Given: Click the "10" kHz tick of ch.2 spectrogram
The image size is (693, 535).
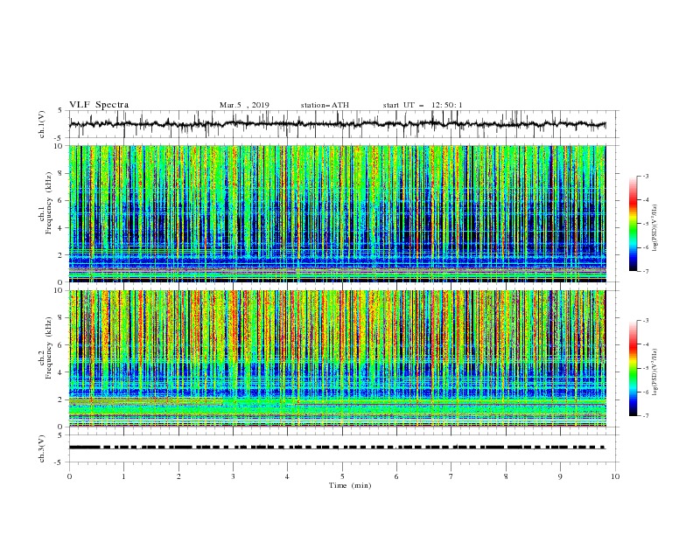Looking at the screenshot, I should pyautogui.click(x=60, y=290).
